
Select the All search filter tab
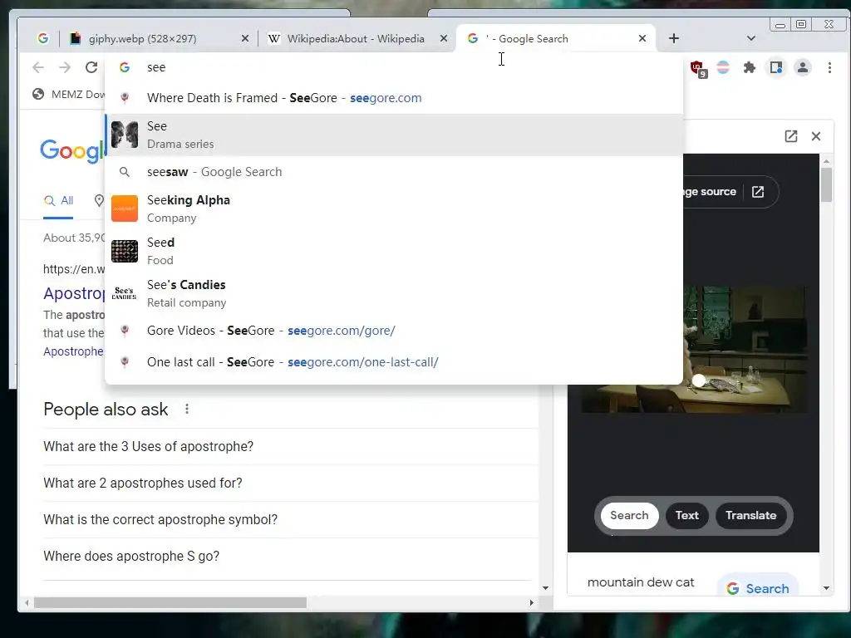coord(59,201)
